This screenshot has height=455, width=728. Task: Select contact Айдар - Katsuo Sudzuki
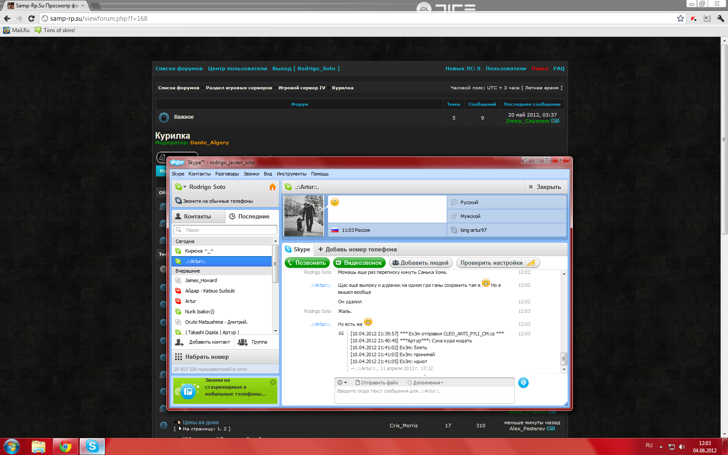[222, 291]
